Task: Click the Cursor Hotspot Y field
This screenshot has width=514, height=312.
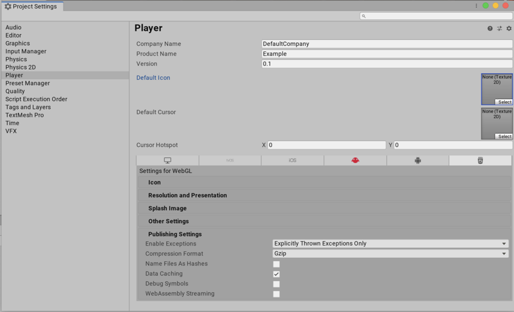Action: (453, 145)
